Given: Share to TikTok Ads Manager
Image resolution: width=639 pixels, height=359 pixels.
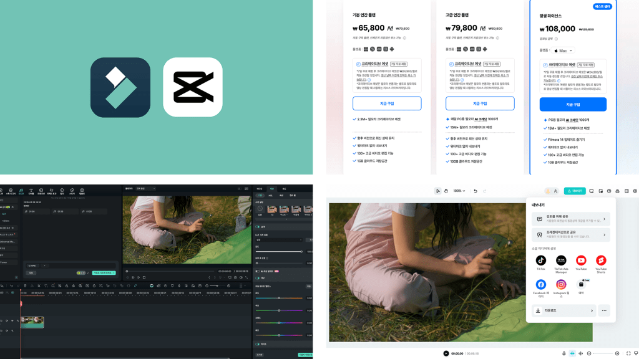Looking at the screenshot, I should click(561, 260).
